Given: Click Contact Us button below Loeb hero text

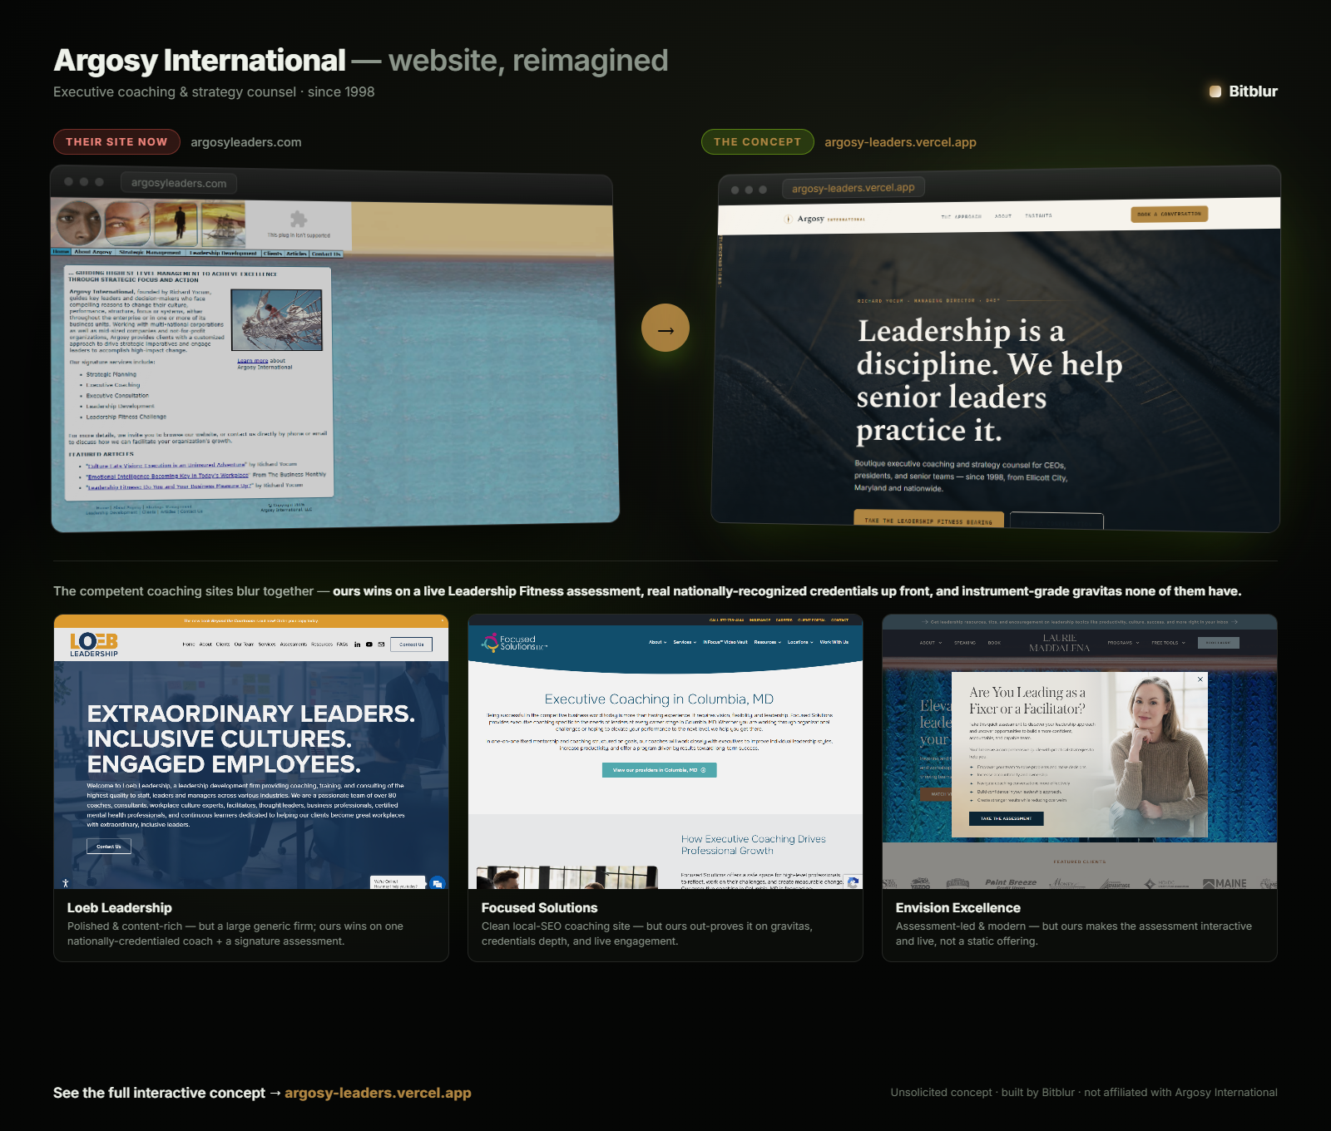Looking at the screenshot, I should pos(109,847).
